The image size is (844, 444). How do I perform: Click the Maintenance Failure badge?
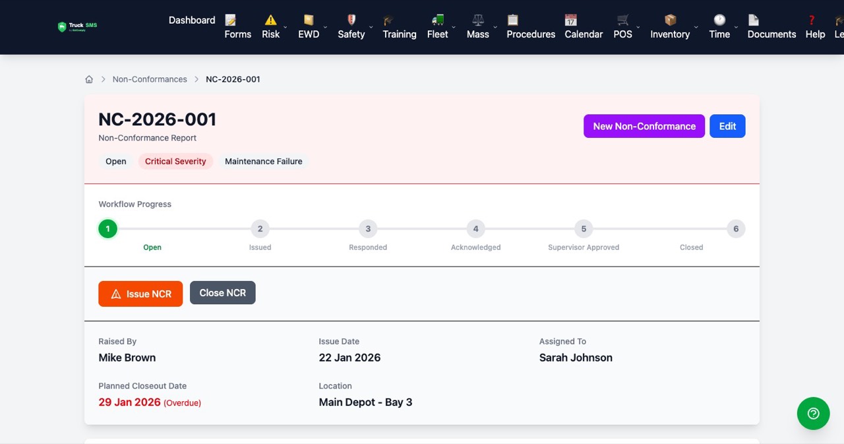coord(264,162)
